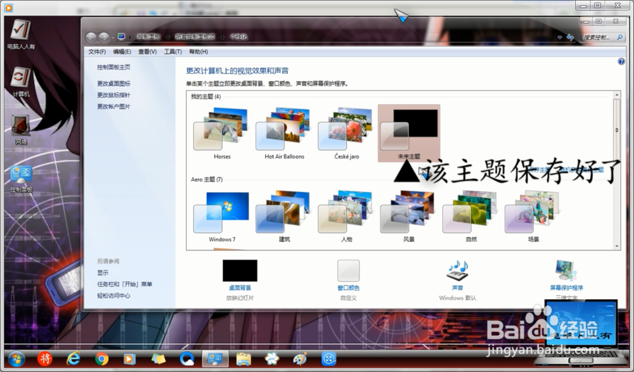This screenshot has height=372, width=634.
Task: Select the Hot Air Balloons theme
Action: click(x=284, y=134)
